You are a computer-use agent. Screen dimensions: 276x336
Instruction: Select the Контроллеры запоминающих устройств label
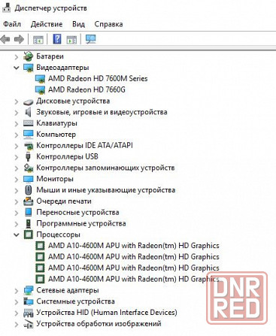tap(105, 168)
